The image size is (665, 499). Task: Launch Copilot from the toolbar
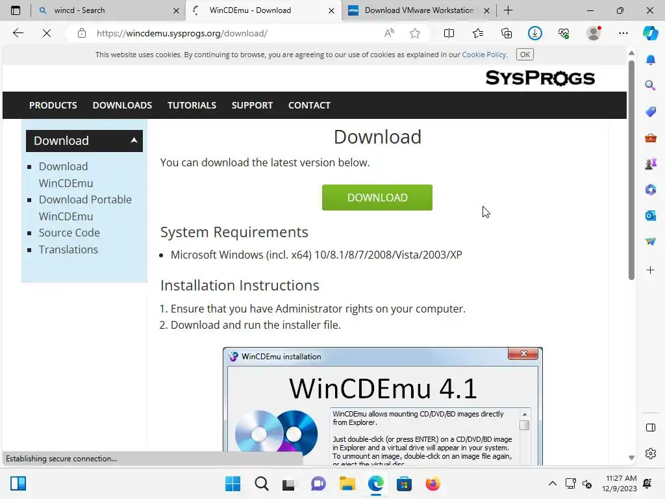click(x=651, y=33)
